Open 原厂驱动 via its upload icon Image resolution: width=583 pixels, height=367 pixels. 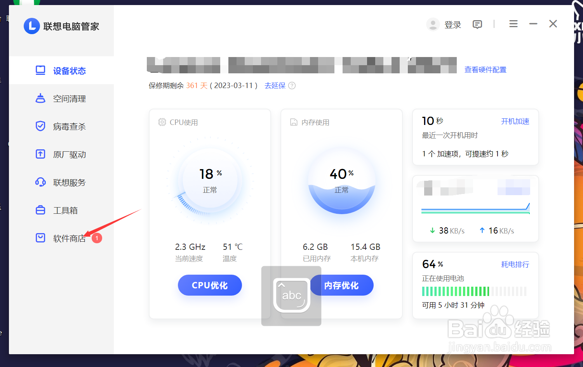pyautogui.click(x=40, y=154)
